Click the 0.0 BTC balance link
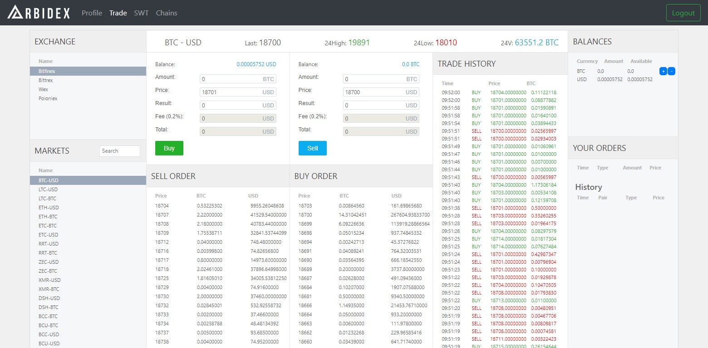The image size is (708, 348). coord(411,64)
